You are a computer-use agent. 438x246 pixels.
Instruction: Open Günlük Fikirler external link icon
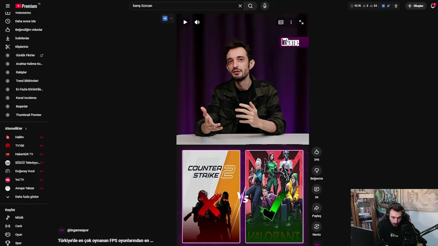click(42, 55)
